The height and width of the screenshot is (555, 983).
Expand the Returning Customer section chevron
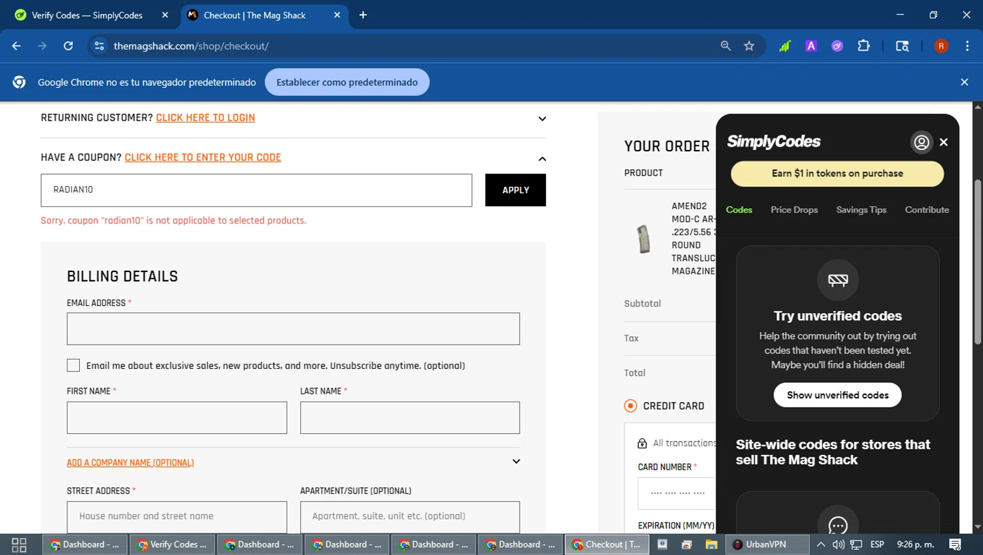[x=542, y=119]
